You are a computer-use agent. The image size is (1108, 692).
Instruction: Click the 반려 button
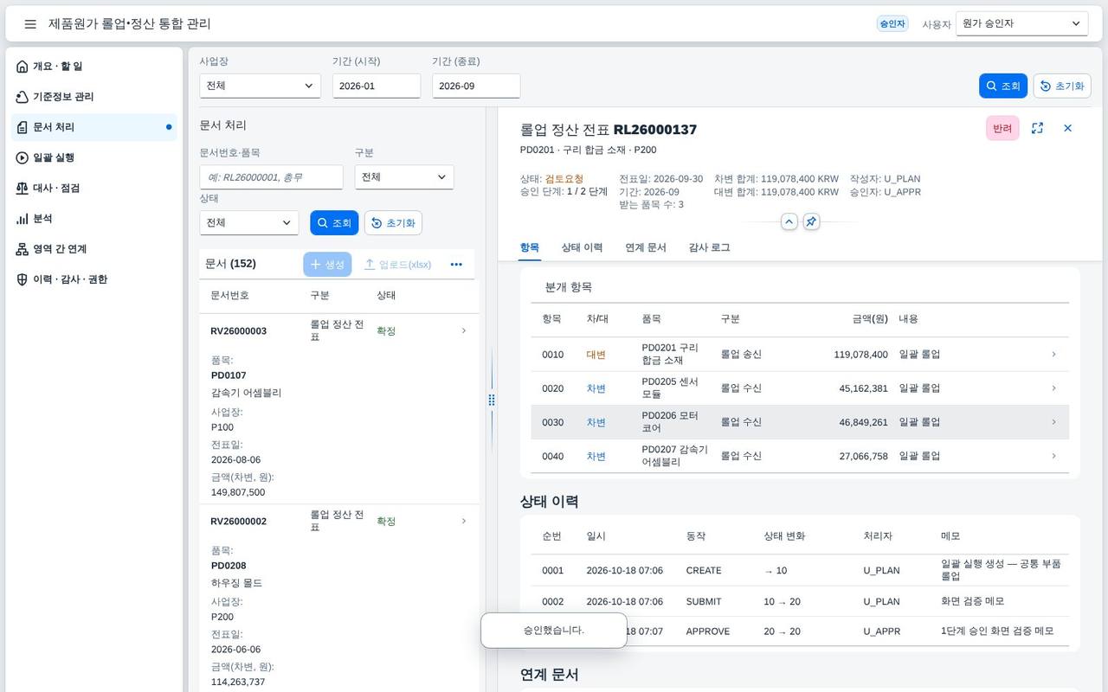1002,128
